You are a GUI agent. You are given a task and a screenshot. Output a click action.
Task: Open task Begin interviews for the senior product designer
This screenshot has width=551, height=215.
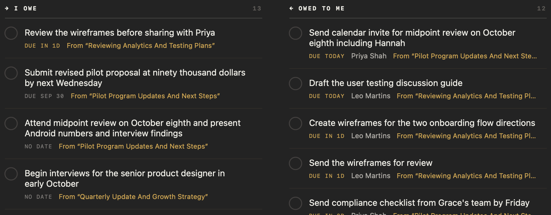[125, 178]
